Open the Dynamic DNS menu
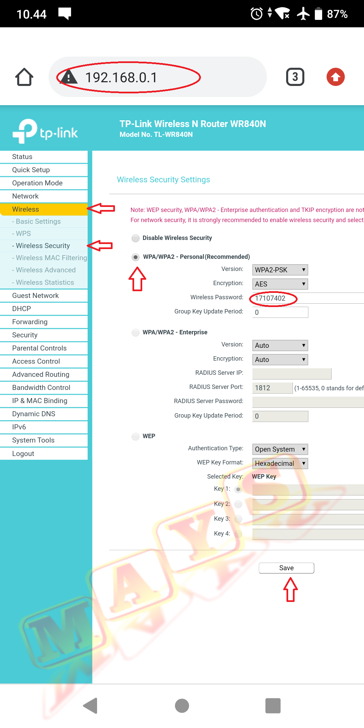The image size is (364, 728). tap(44, 414)
